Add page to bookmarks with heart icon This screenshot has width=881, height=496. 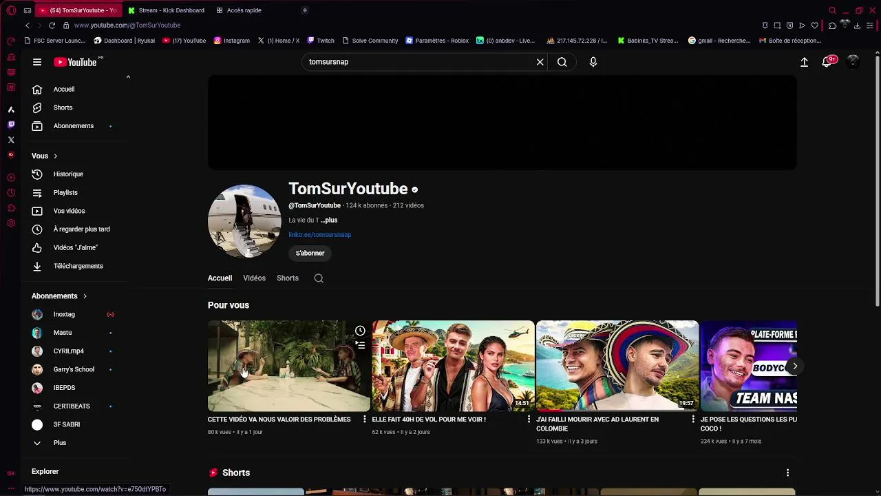(815, 25)
